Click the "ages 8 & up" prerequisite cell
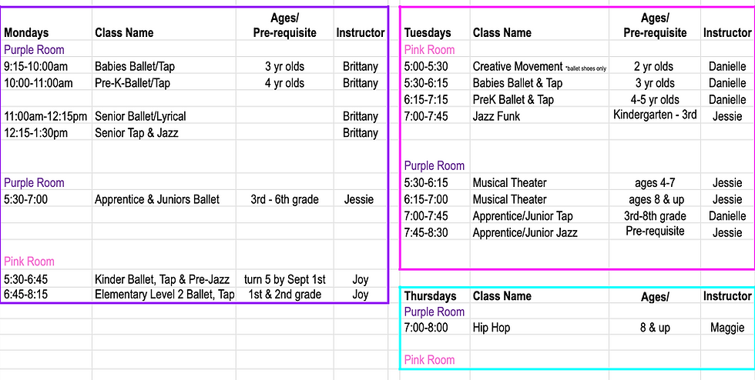 (x=654, y=199)
